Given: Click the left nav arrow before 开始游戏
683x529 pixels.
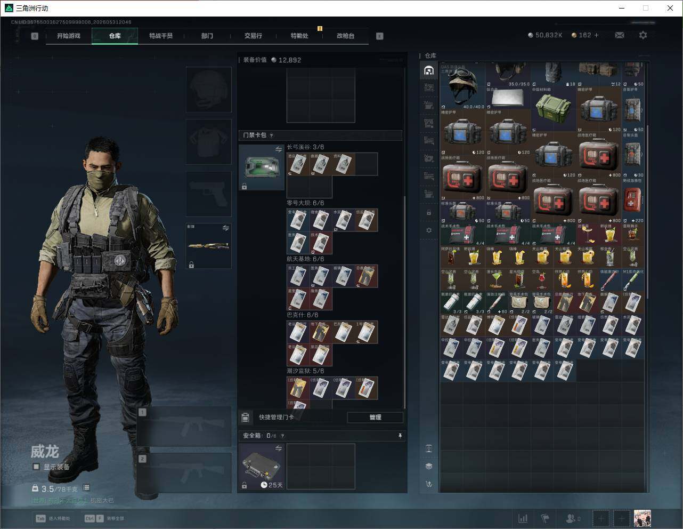Looking at the screenshot, I should click(x=35, y=36).
